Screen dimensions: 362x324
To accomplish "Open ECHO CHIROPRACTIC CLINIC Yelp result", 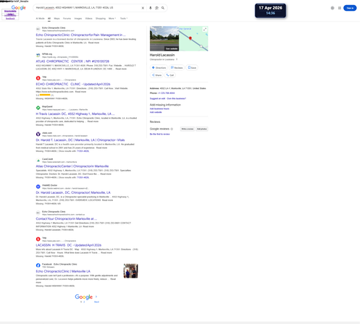I will (73, 84).
